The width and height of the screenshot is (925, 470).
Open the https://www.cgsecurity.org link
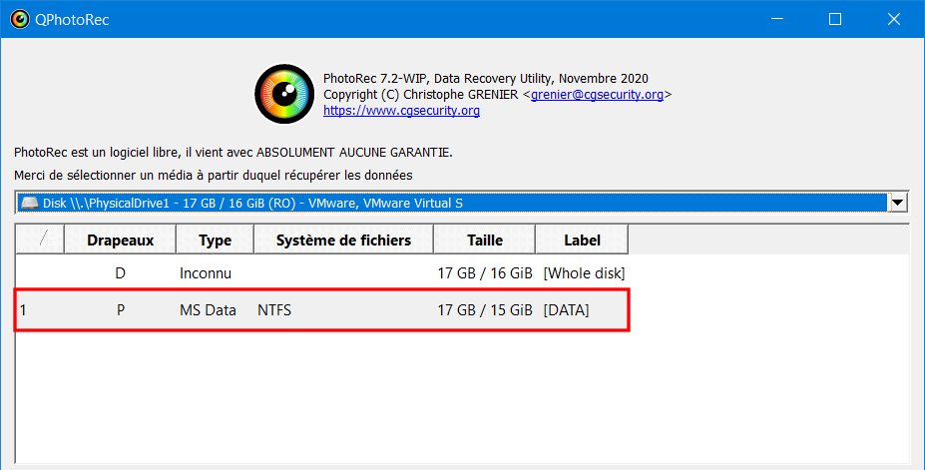(x=401, y=111)
